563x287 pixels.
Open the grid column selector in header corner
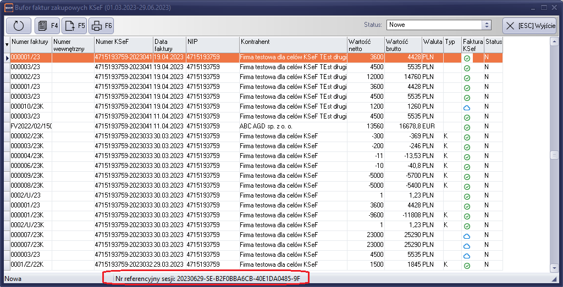click(7, 45)
